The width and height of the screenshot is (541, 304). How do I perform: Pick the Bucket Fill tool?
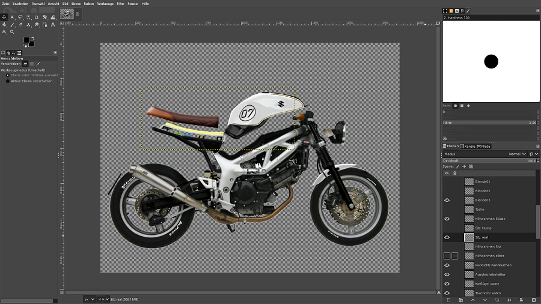coord(4,25)
